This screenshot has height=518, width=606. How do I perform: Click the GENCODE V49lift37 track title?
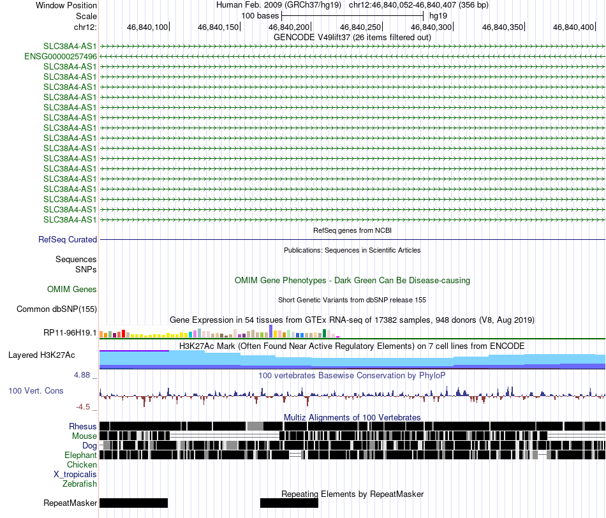[x=353, y=38]
